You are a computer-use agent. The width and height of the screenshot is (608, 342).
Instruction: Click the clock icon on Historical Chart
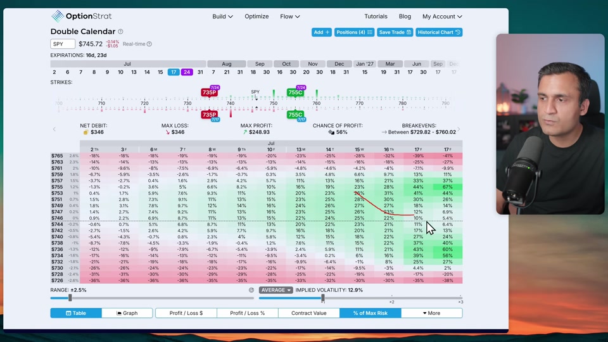point(458,32)
